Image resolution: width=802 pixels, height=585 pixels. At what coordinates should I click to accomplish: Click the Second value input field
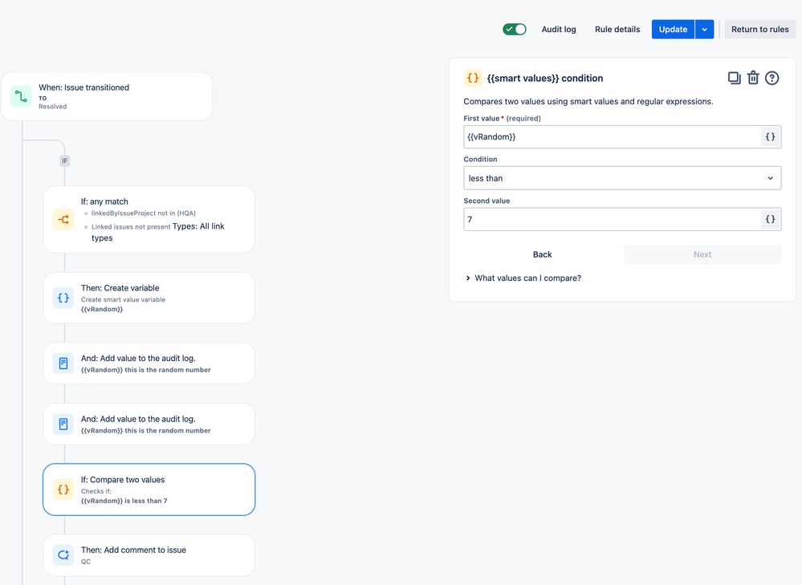613,219
